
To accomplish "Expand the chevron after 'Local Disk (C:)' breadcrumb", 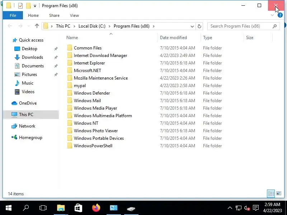I will pos(109,26).
